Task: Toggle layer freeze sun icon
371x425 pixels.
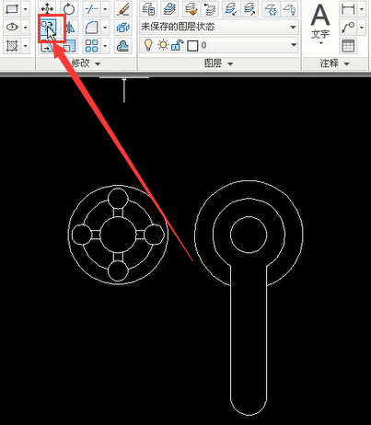Action: 163,45
